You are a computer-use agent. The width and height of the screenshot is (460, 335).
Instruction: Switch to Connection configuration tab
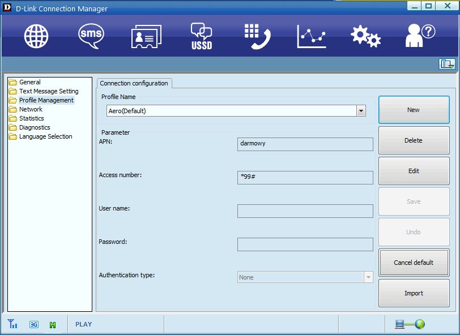[x=134, y=83]
